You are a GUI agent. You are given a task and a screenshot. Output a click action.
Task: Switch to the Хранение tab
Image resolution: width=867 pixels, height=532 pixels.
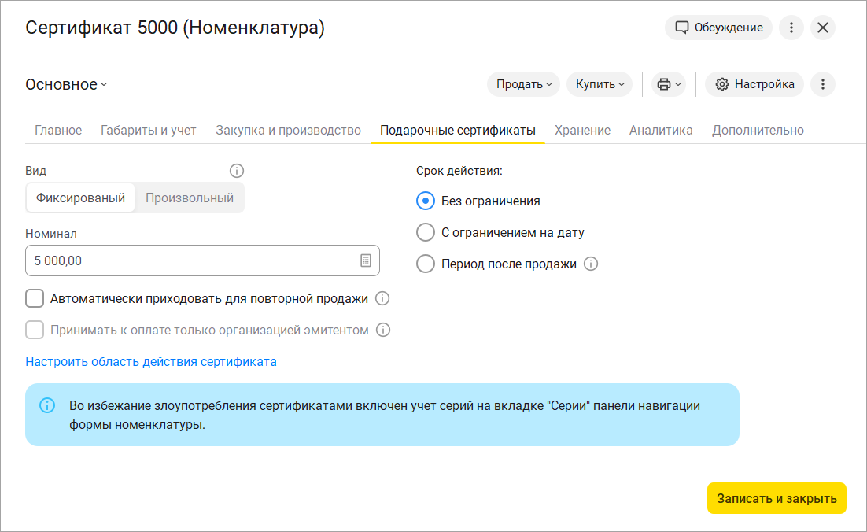[x=582, y=131]
